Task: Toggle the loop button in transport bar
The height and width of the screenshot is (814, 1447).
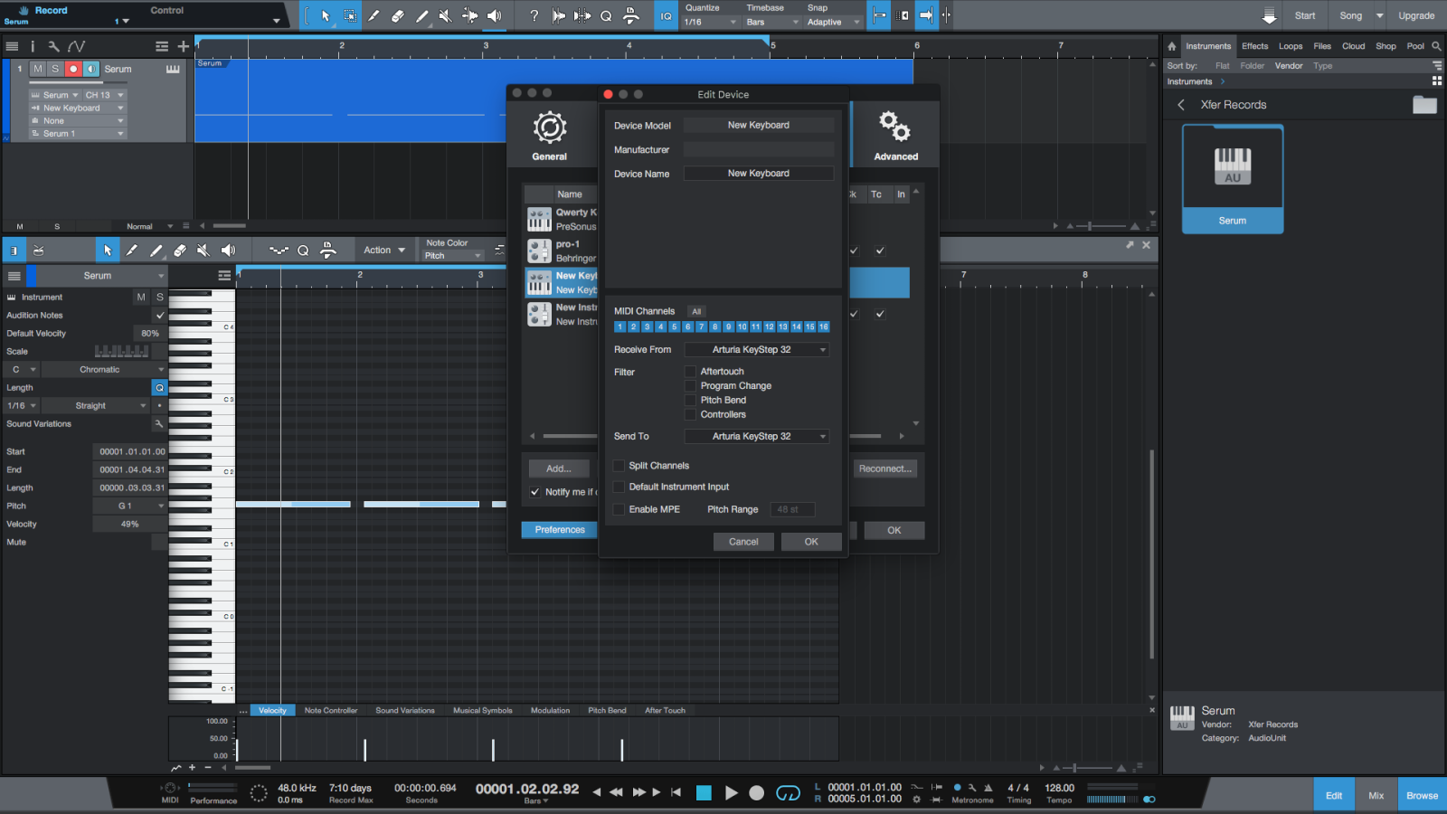Action: (788, 793)
